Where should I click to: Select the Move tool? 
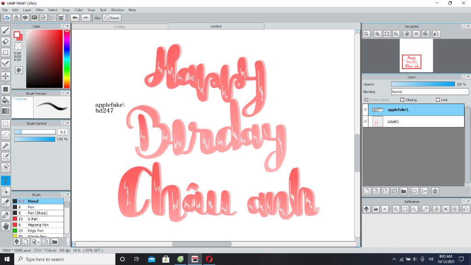click(x=6, y=76)
